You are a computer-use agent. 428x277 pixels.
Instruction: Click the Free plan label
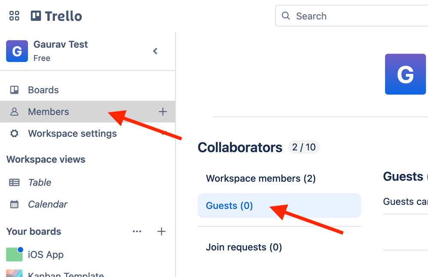pyautogui.click(x=42, y=58)
